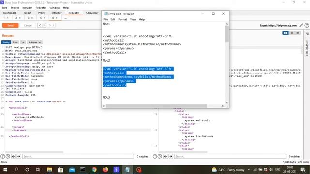This screenshot has height=174, width=310.
Task: Toggle the \n non-printable characters button
Action: pos(23,43)
